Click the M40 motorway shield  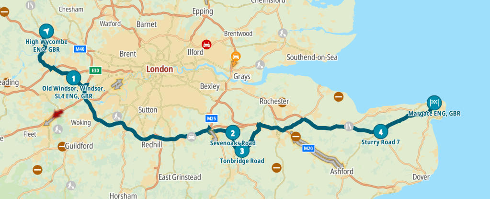[80, 49]
